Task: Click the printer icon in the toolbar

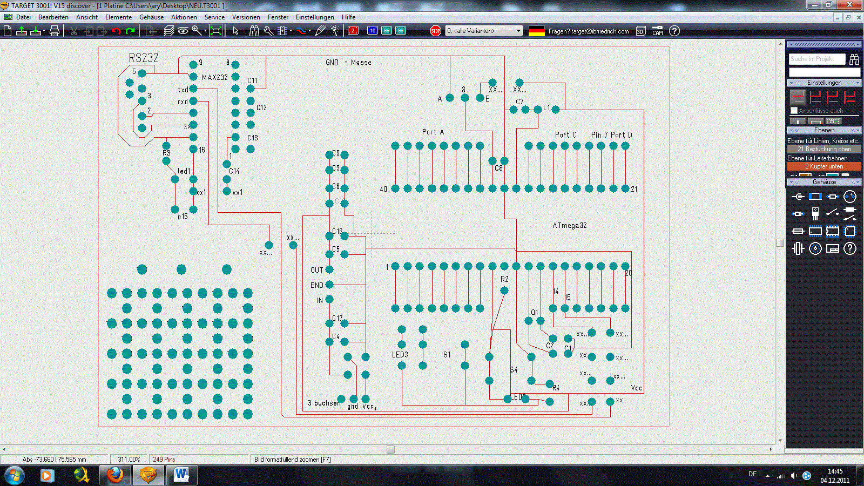Action: (x=55, y=31)
